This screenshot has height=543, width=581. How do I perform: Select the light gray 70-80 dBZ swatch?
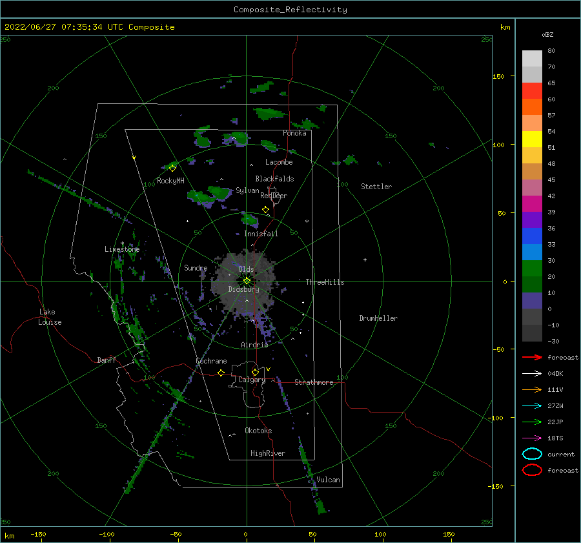pos(532,59)
